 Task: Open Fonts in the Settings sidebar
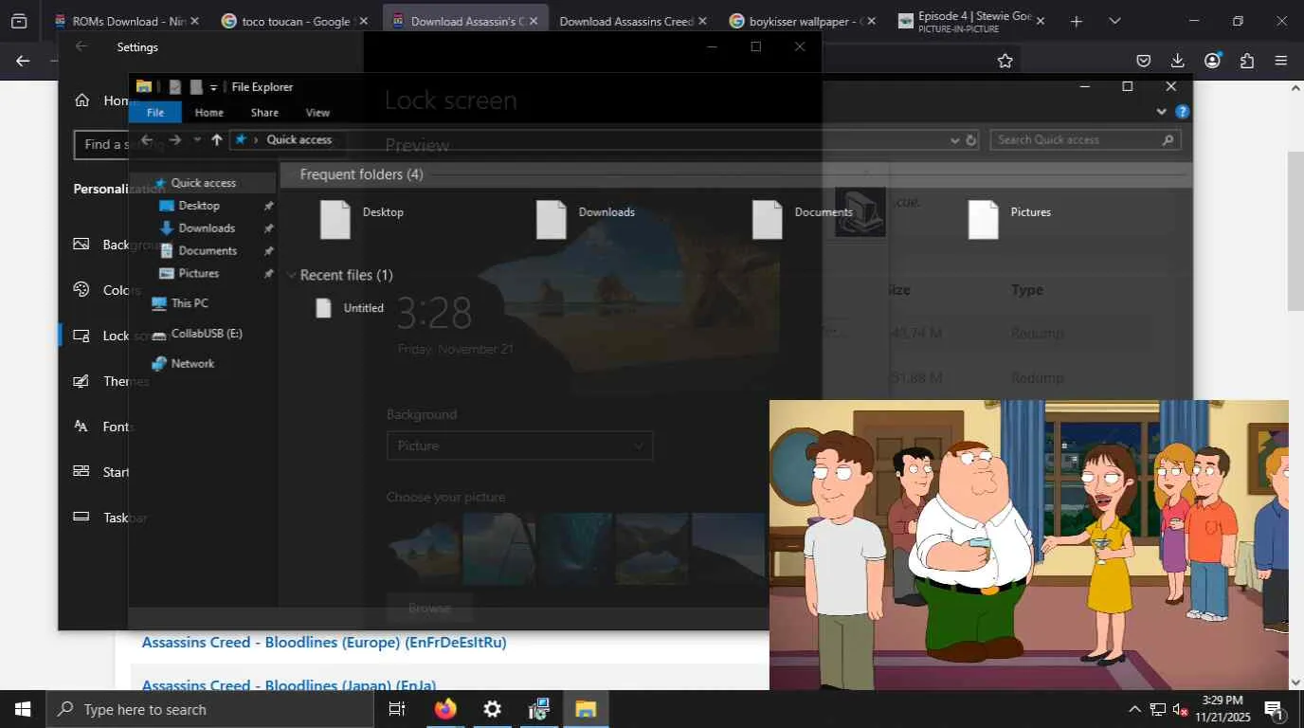click(x=102, y=427)
